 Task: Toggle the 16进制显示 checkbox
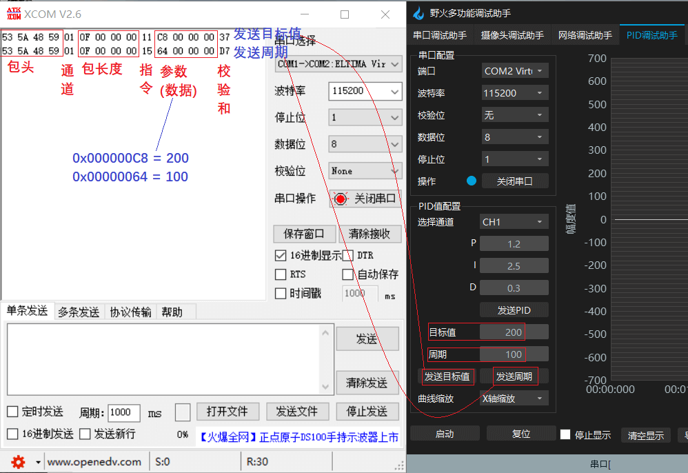pos(281,255)
